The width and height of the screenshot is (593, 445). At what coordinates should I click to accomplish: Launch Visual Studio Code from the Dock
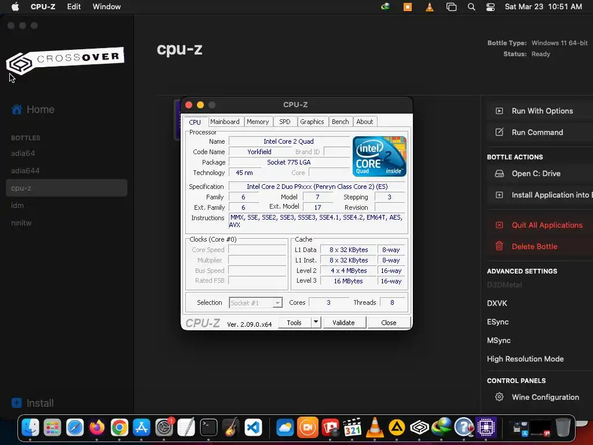[x=253, y=428]
